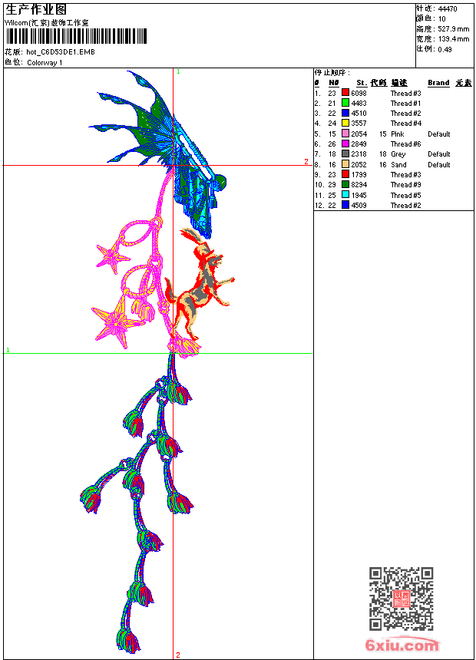Click the '生产作业图' title
This screenshot has height=660, width=476.
coord(36,10)
